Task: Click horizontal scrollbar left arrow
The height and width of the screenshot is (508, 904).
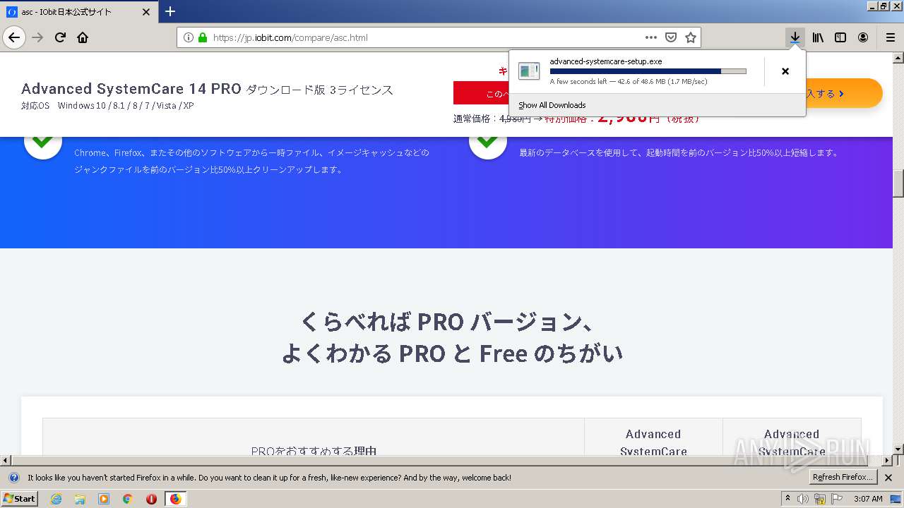Action: (6, 460)
